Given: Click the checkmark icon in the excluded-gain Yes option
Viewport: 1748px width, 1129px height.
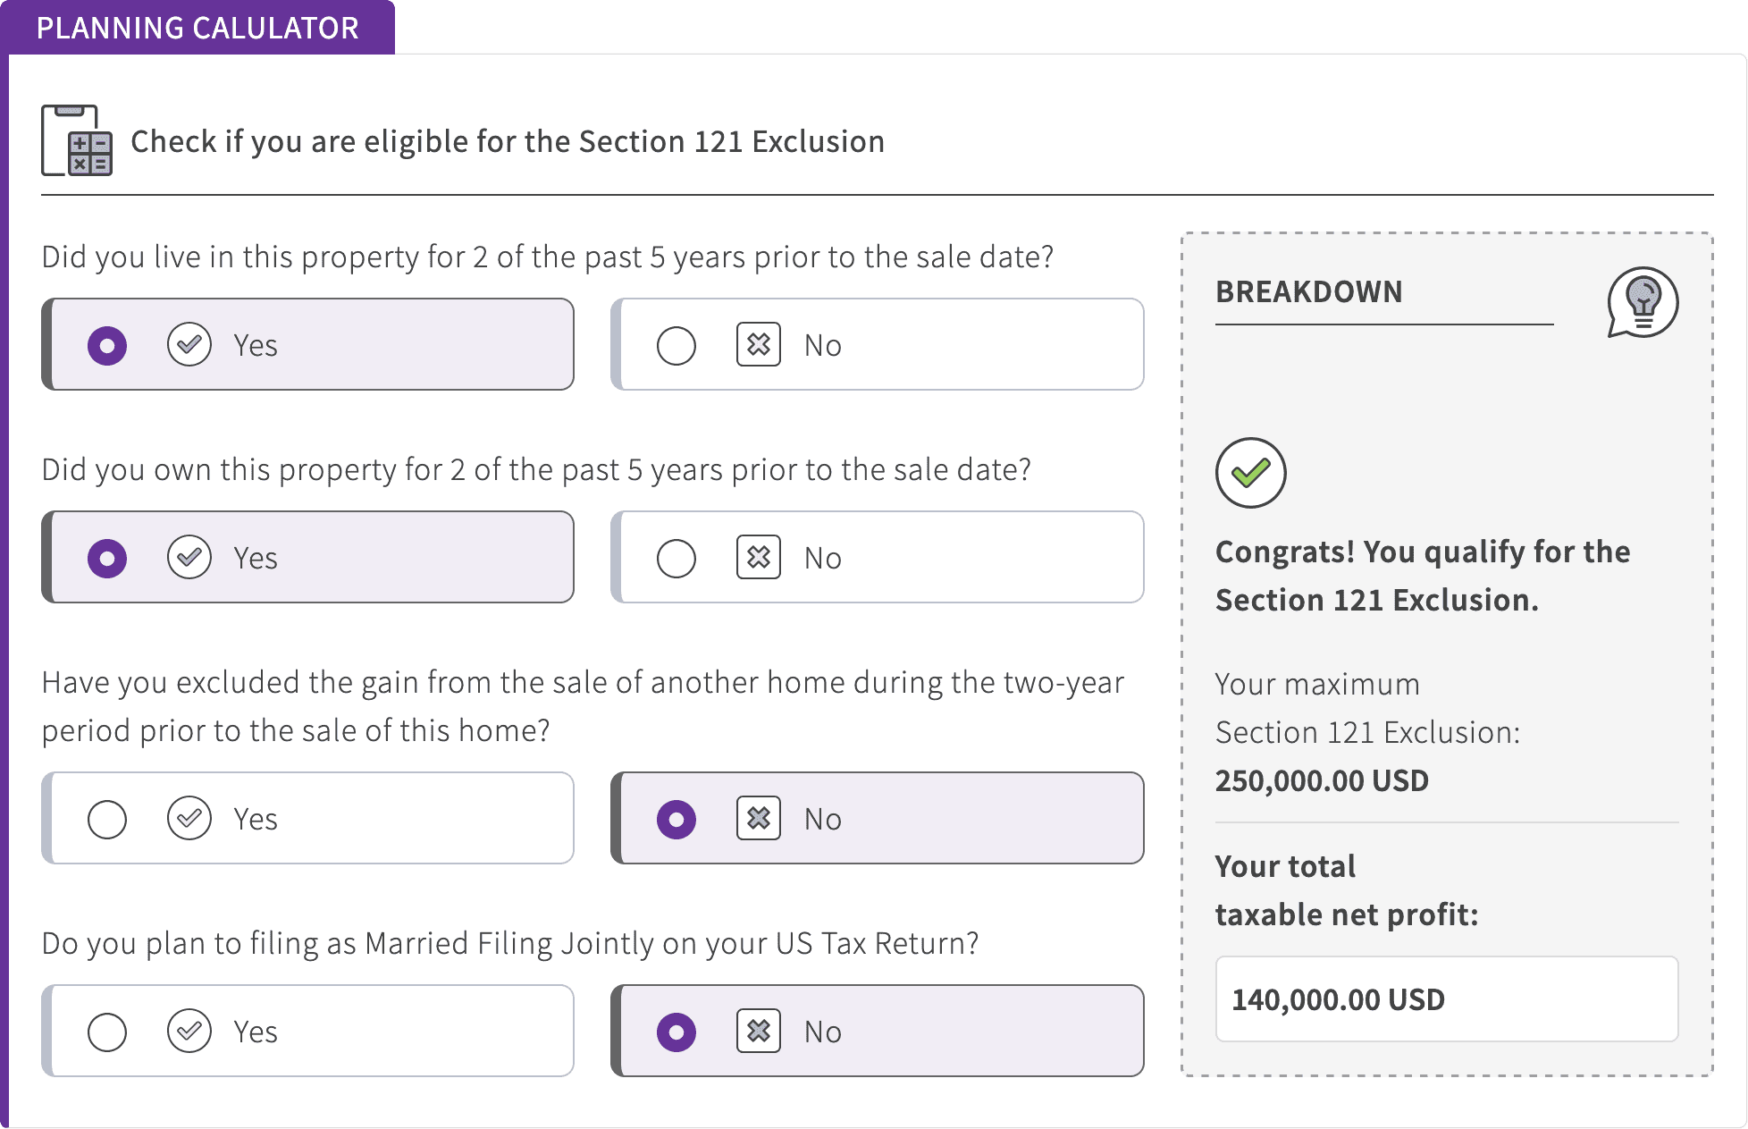Looking at the screenshot, I should (189, 819).
